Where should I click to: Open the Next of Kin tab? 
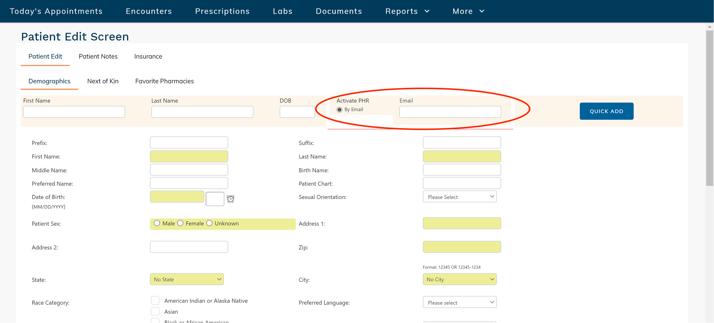coord(103,81)
